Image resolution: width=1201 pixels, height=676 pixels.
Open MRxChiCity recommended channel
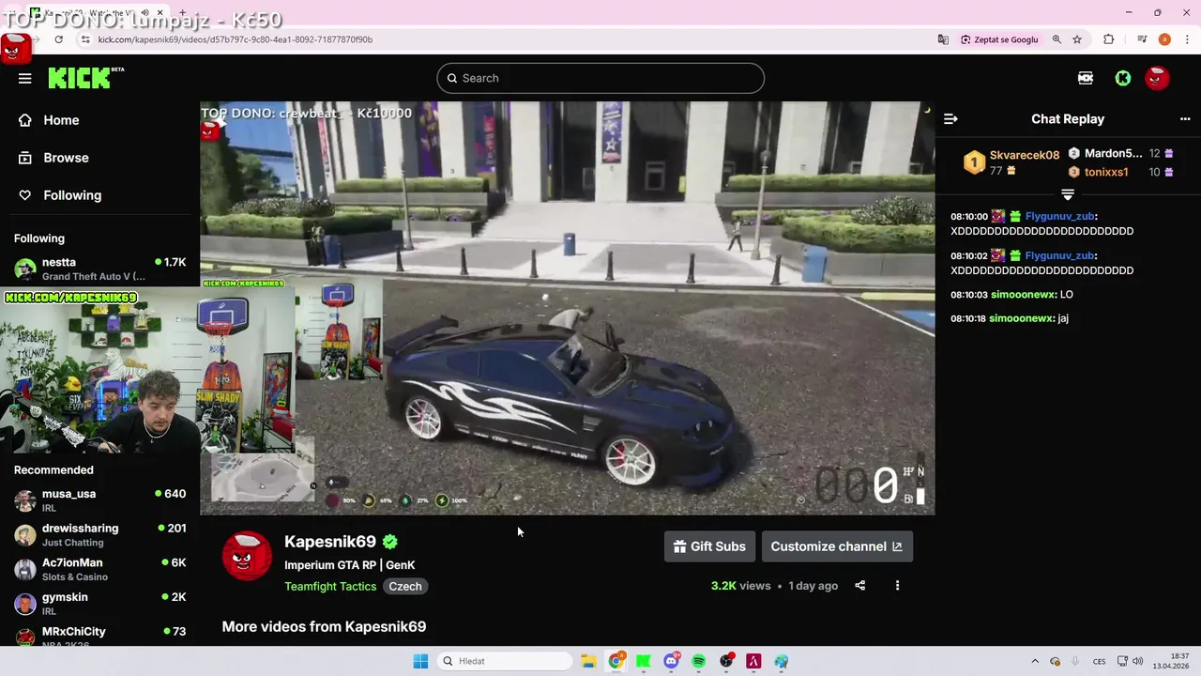click(99, 636)
